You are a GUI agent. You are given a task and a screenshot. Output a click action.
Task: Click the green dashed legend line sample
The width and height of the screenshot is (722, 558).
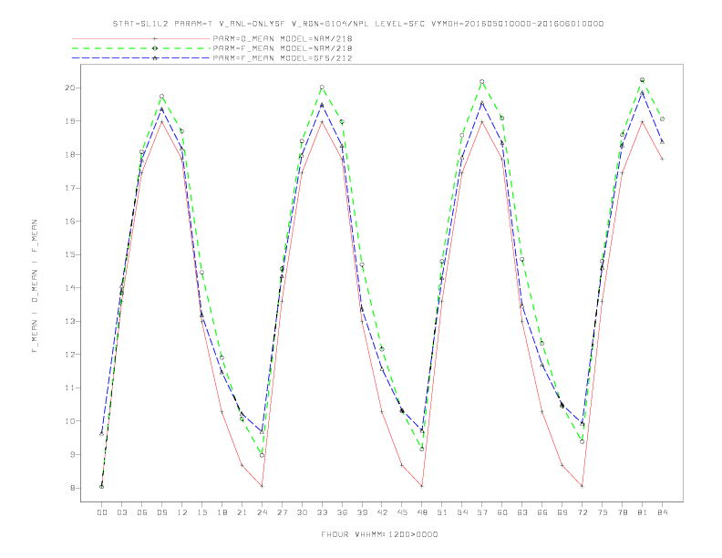pyautogui.click(x=141, y=48)
